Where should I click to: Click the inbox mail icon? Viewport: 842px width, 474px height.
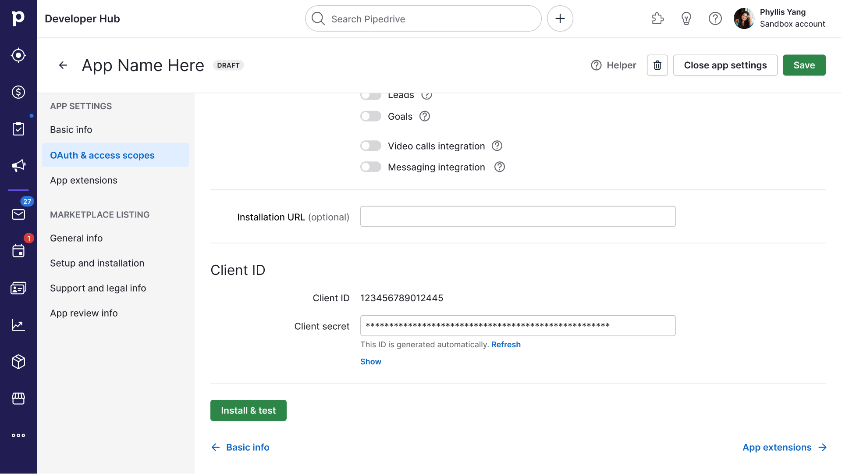click(18, 214)
